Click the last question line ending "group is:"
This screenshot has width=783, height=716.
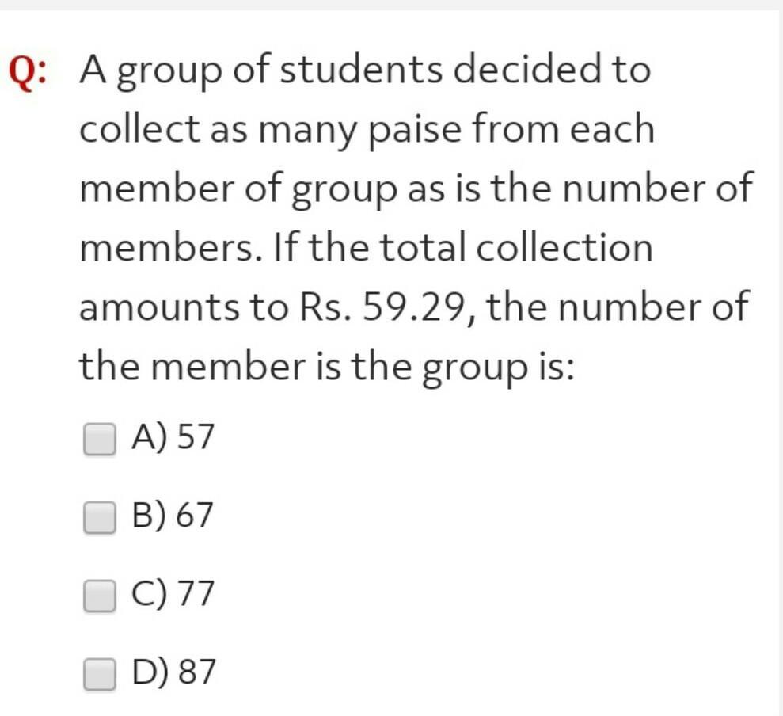(x=326, y=367)
